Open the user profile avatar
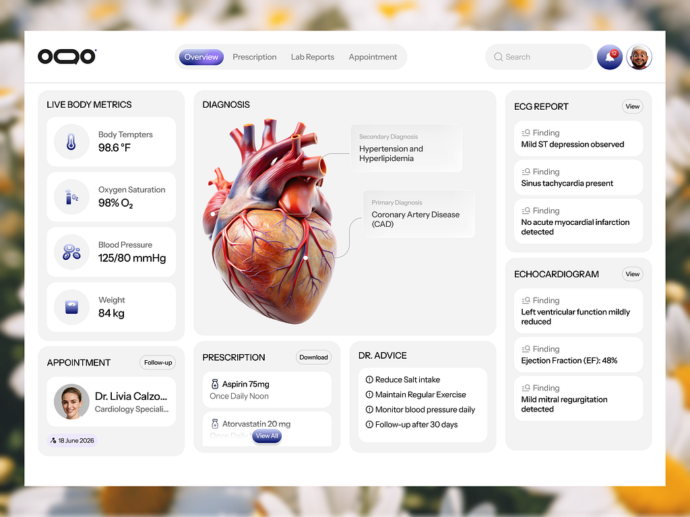 click(639, 57)
